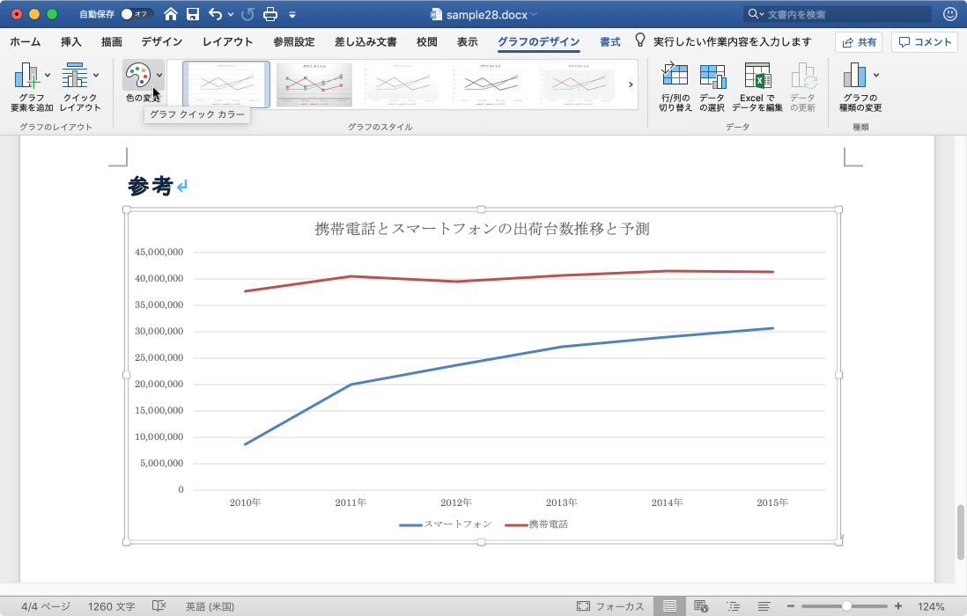Click the Share button (共有)

coord(859,42)
